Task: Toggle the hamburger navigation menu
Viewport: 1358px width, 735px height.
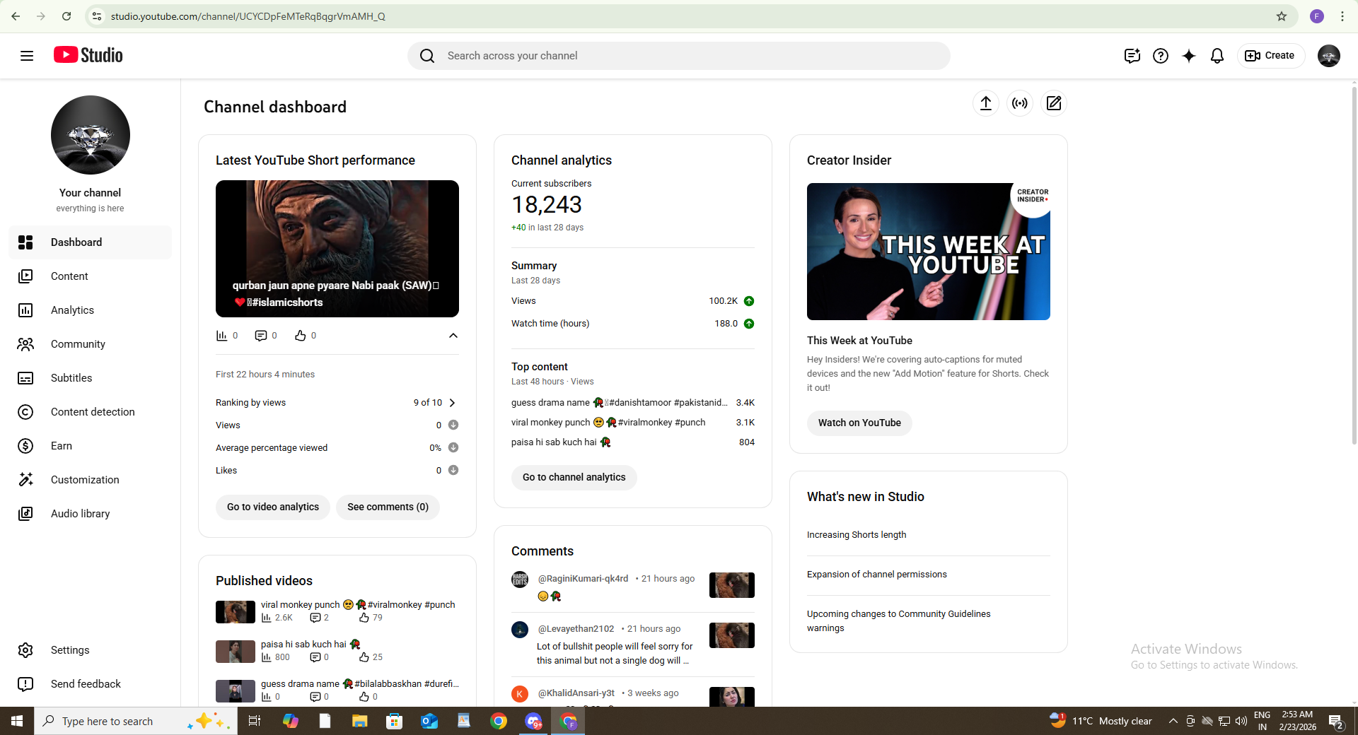Action: coord(27,56)
